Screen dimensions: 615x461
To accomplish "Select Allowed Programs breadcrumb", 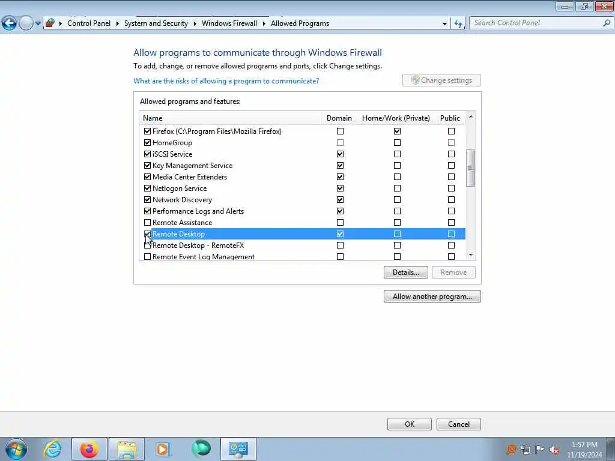I will pos(300,23).
